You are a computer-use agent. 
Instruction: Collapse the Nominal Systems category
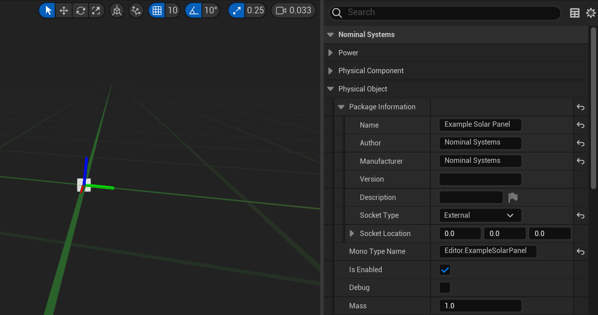(x=330, y=35)
